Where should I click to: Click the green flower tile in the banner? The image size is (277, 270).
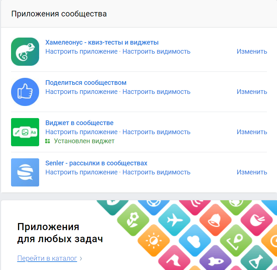click(x=133, y=220)
